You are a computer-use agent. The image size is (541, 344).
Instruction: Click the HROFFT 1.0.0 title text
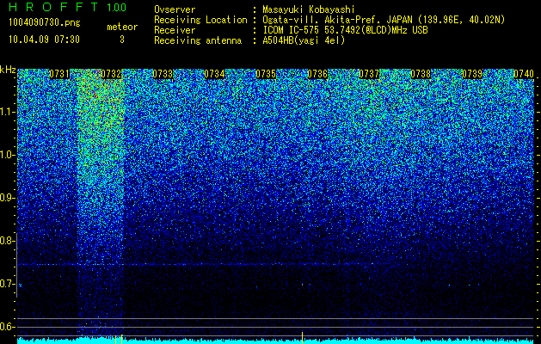click(x=67, y=7)
